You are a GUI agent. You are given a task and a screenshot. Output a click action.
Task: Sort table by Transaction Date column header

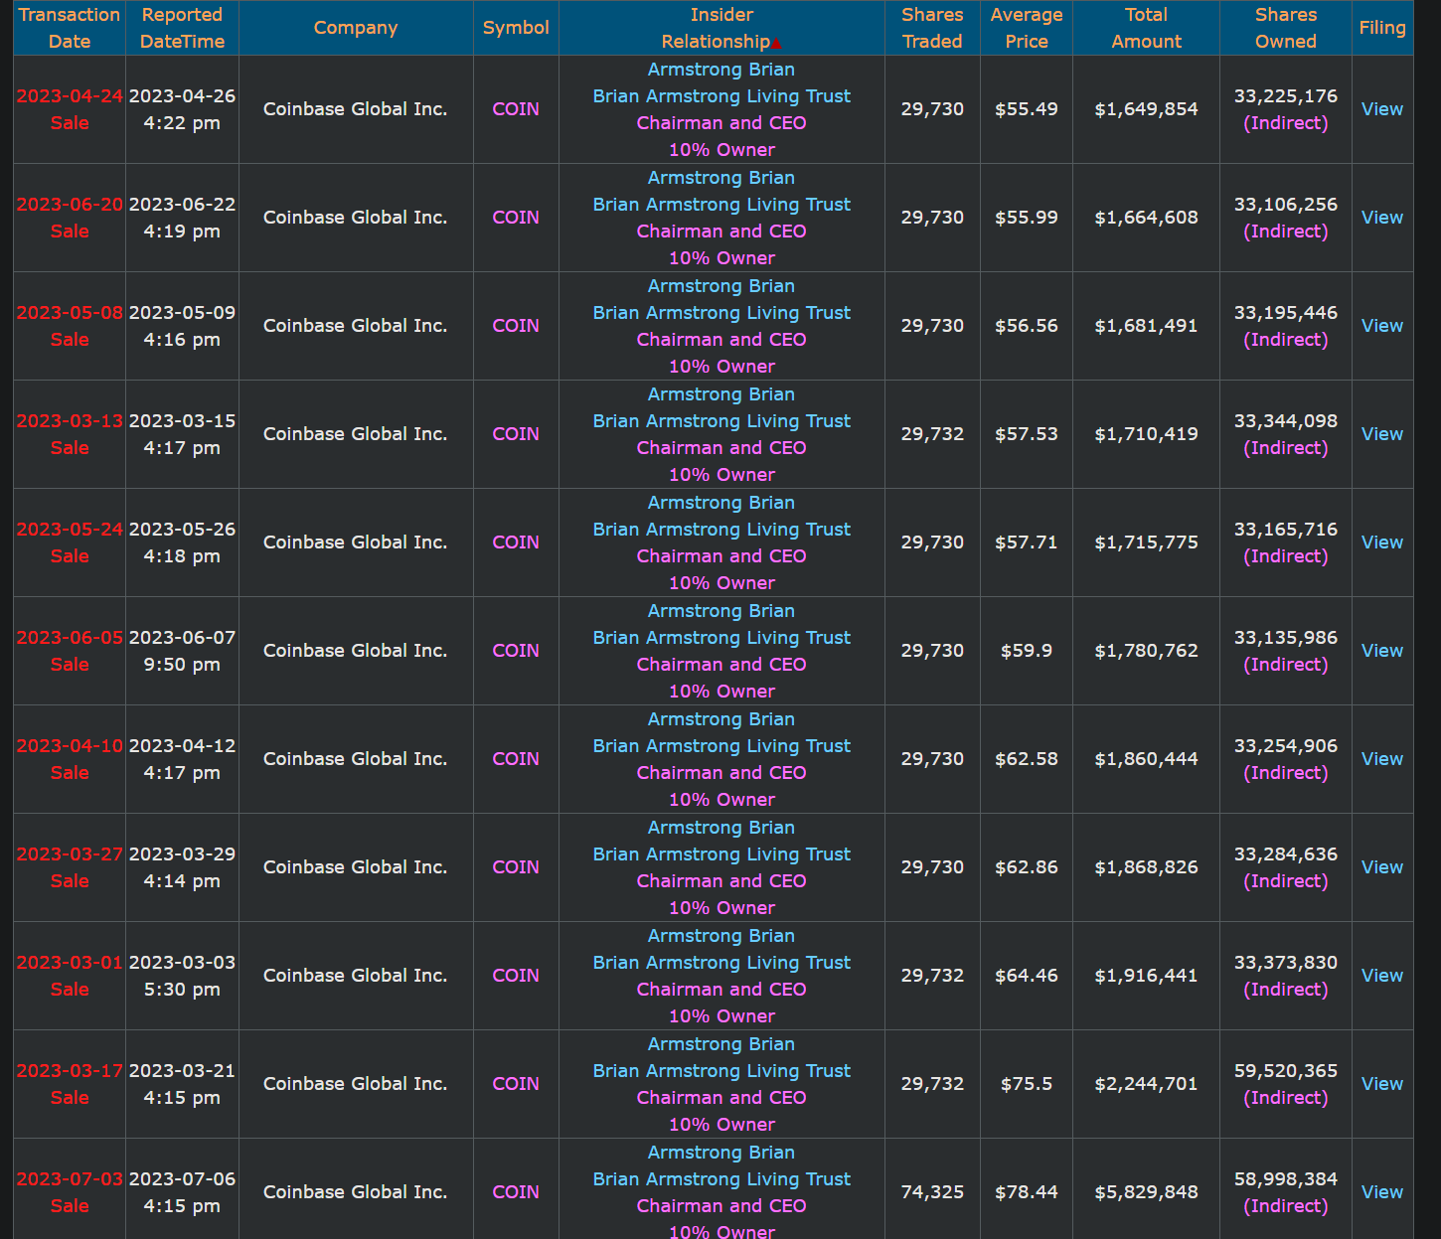70,28
